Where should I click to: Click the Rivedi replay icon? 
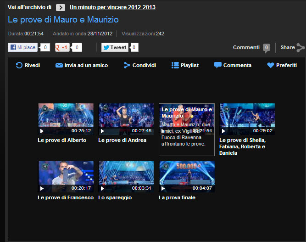click(19, 65)
